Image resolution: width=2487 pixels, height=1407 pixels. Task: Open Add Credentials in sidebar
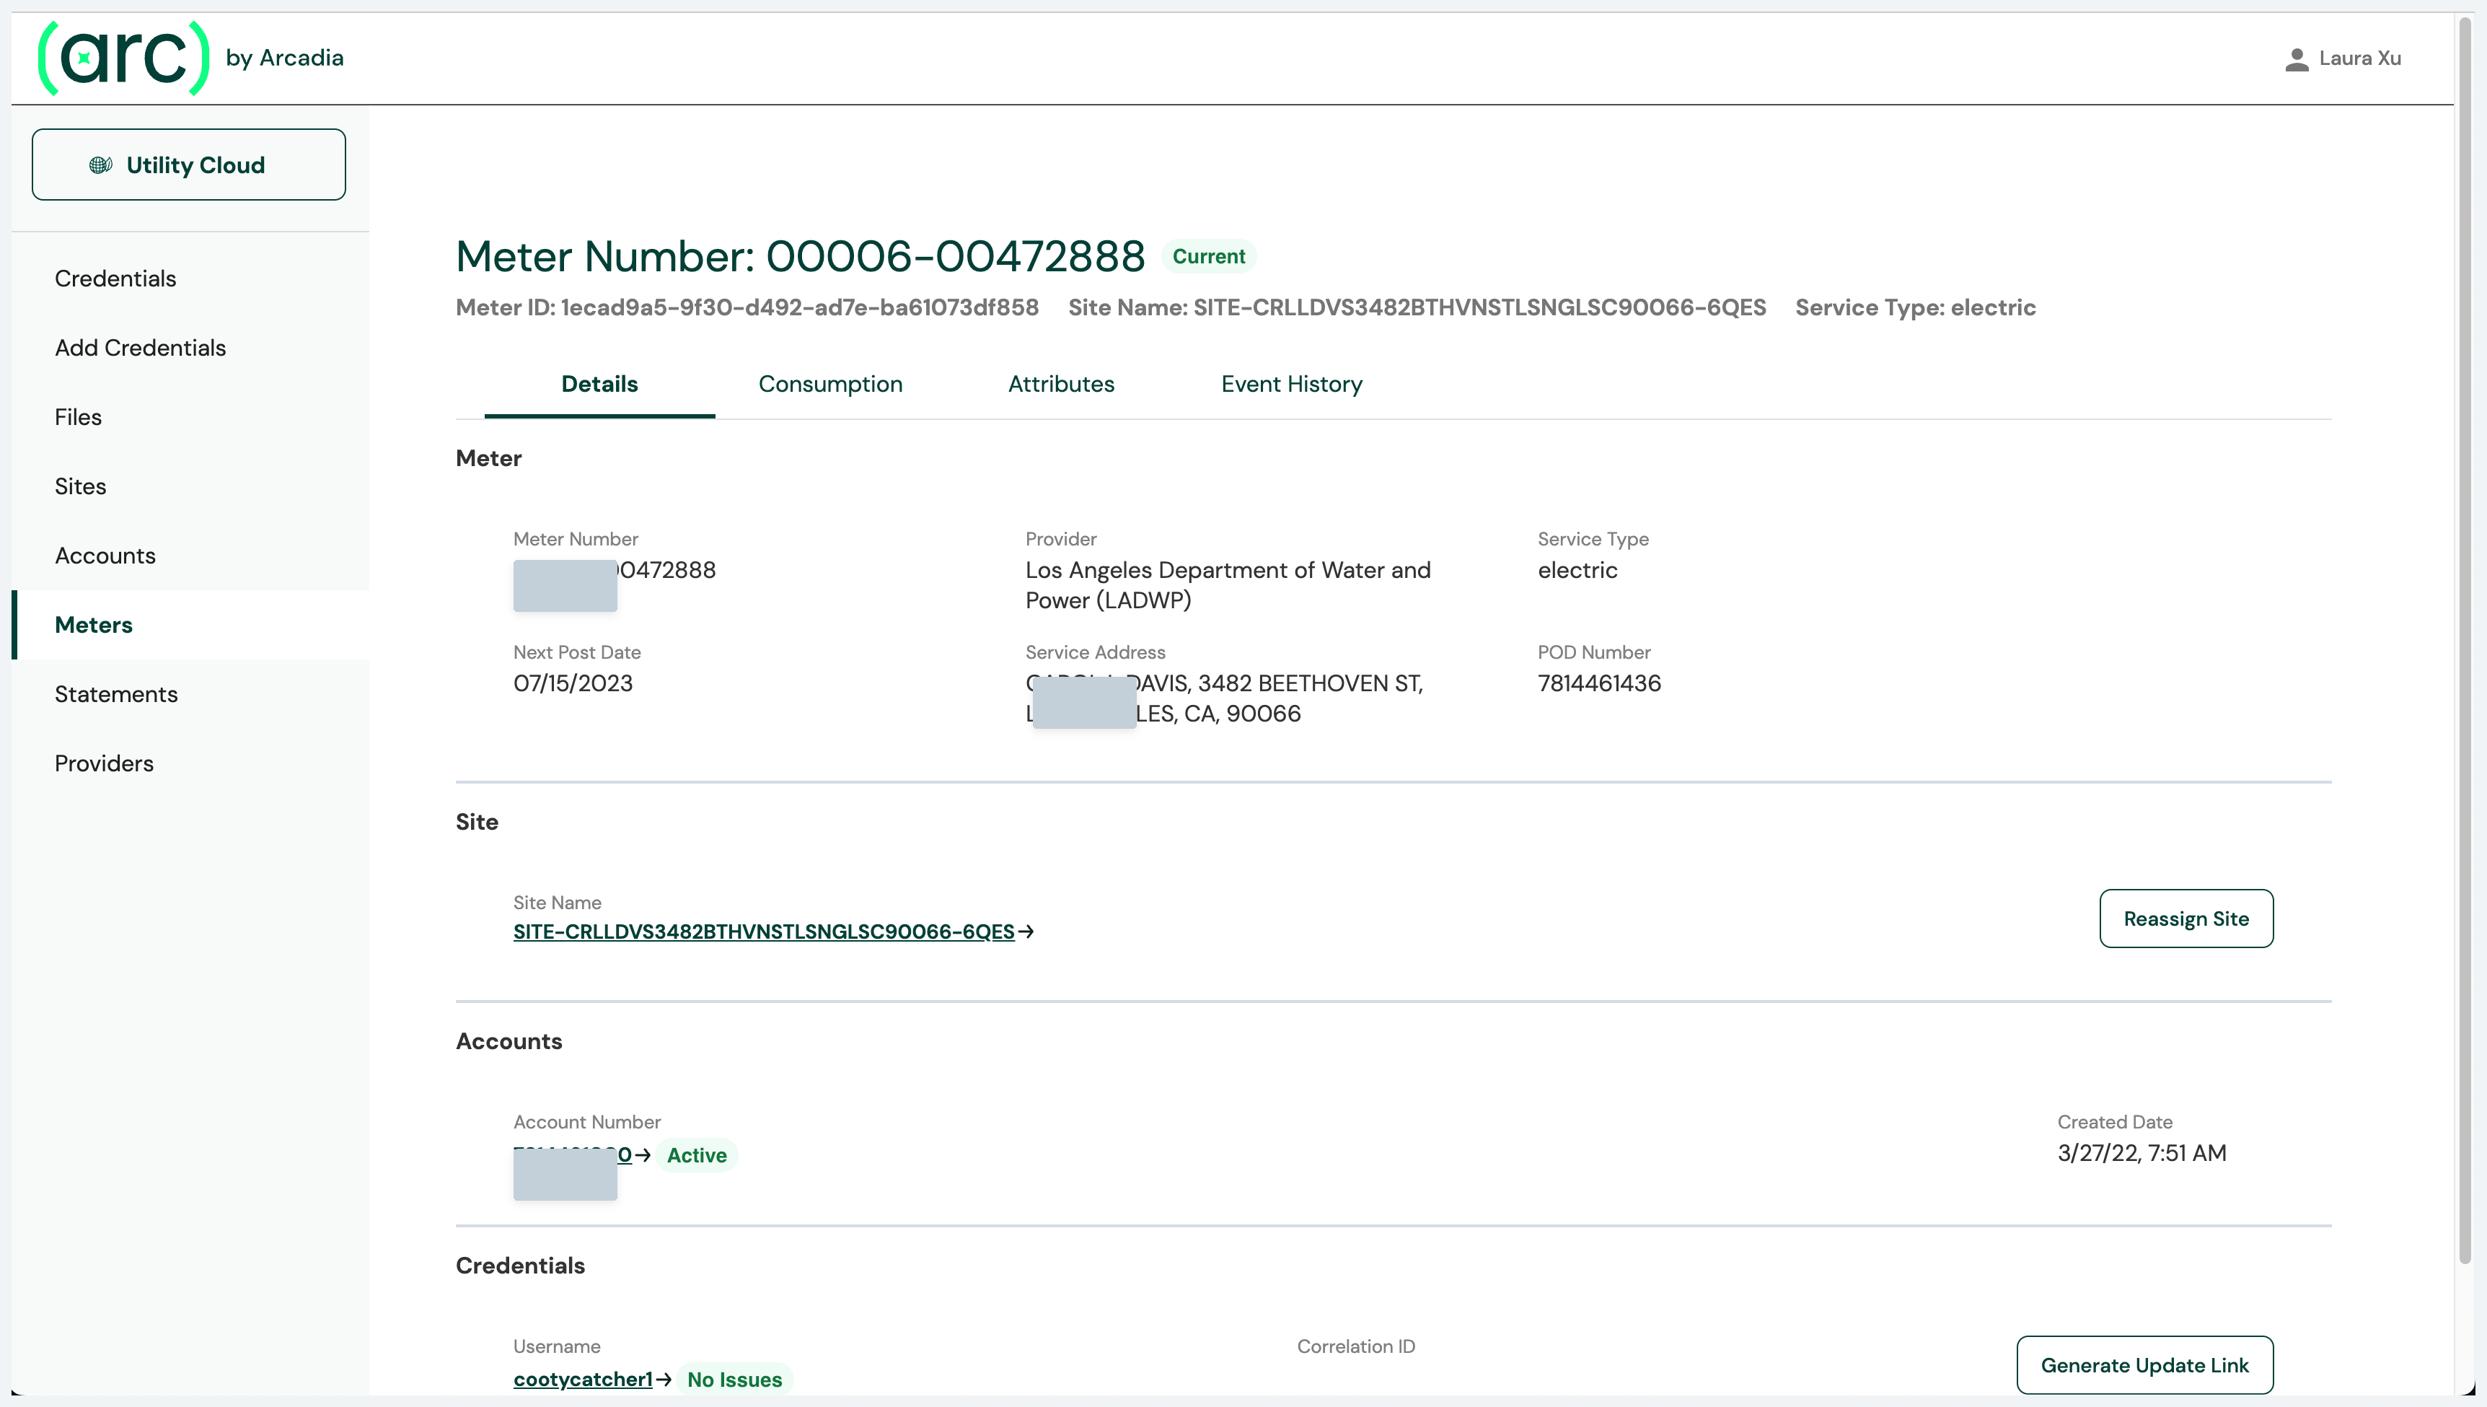click(x=140, y=348)
